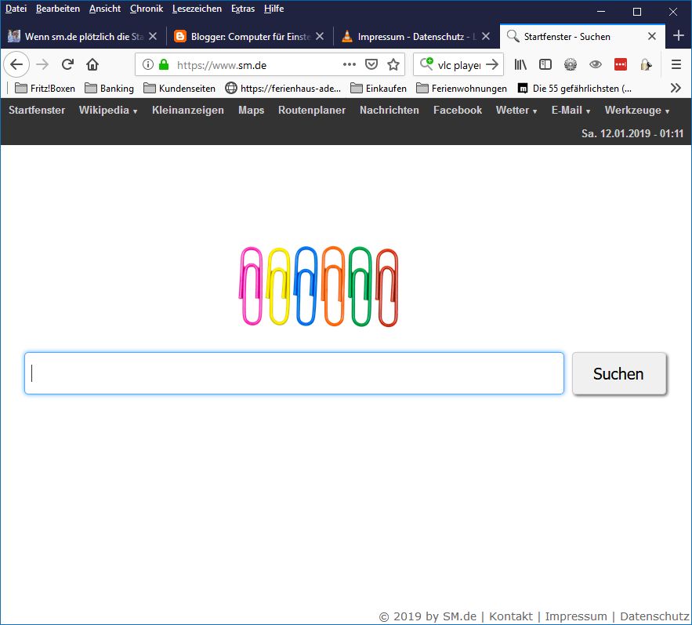Expand the Wikipedia dropdown menu
Screen dimensions: 692x625
108,110
